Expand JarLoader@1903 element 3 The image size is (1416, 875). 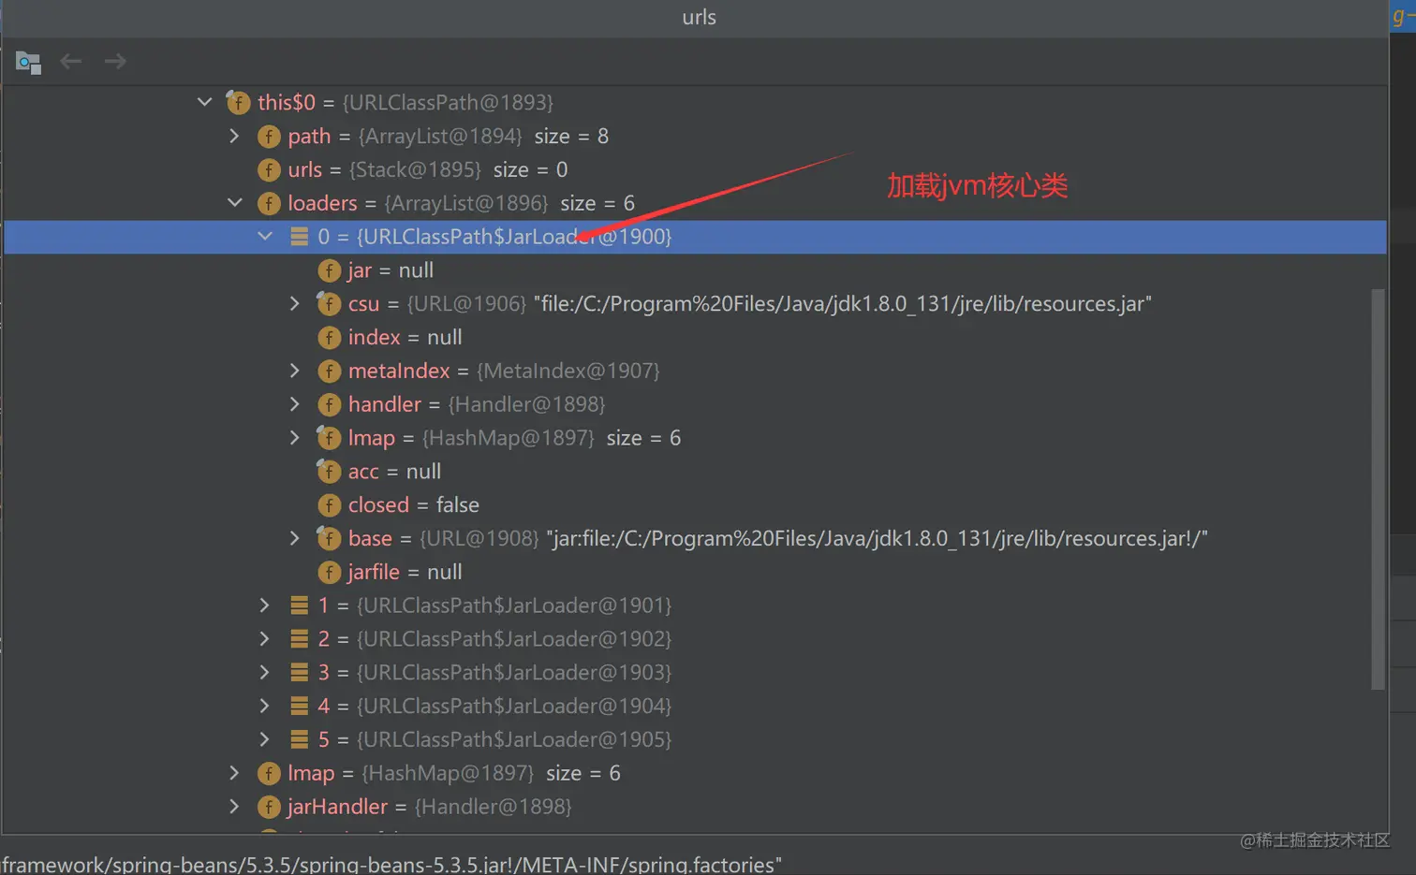(264, 672)
